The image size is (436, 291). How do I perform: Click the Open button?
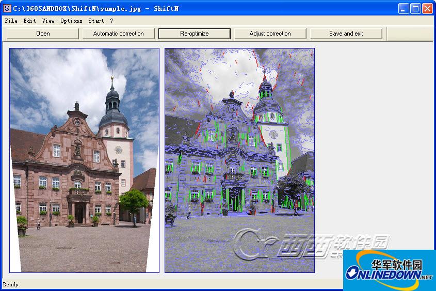(x=43, y=34)
